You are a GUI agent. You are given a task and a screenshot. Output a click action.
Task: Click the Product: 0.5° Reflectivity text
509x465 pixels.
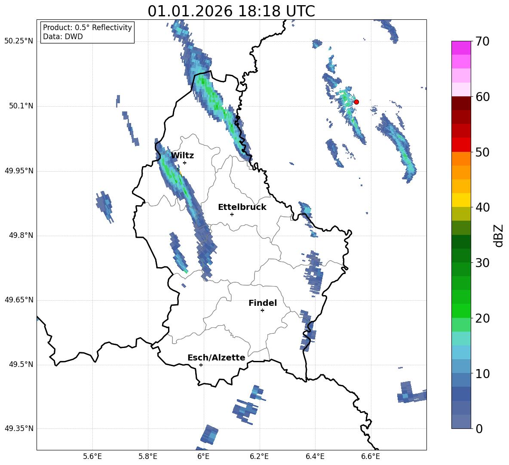(87, 28)
